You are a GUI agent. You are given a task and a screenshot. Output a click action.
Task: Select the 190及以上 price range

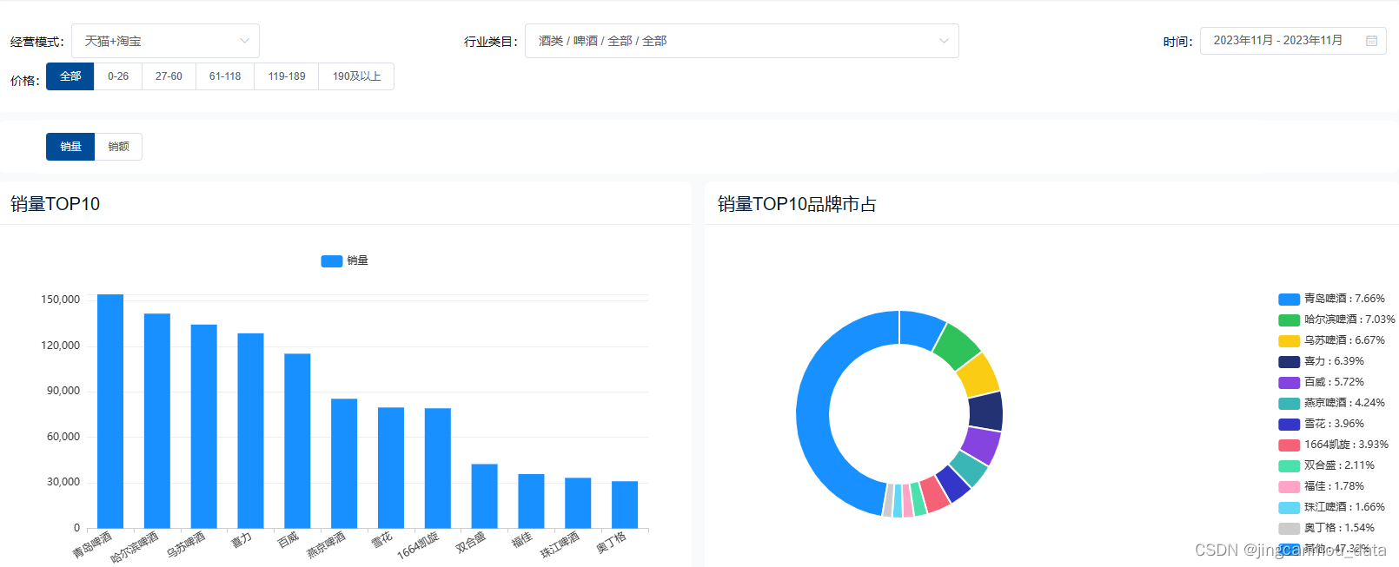(356, 76)
